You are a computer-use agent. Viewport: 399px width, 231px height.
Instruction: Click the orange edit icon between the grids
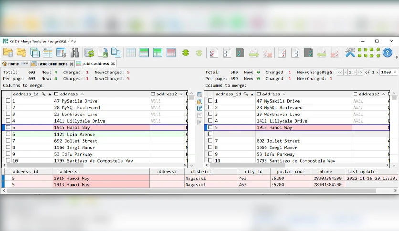point(199,102)
